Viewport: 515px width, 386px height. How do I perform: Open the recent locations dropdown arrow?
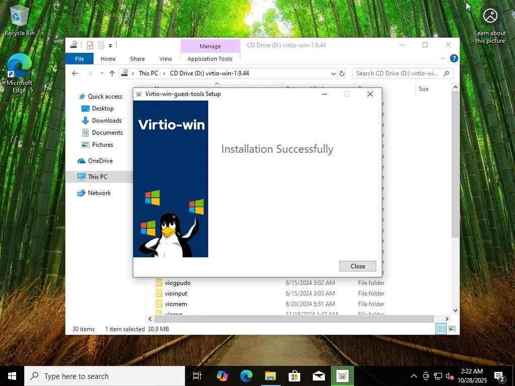point(102,73)
